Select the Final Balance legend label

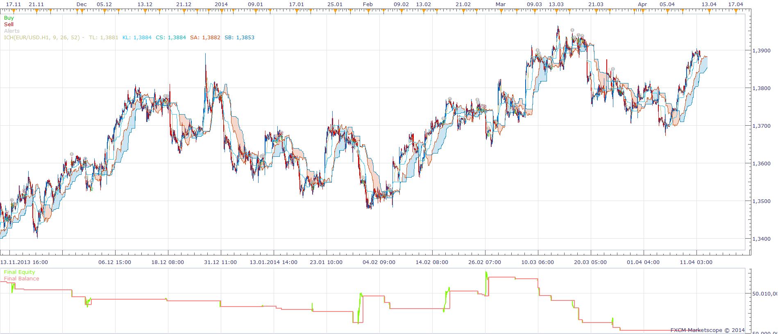click(22, 279)
